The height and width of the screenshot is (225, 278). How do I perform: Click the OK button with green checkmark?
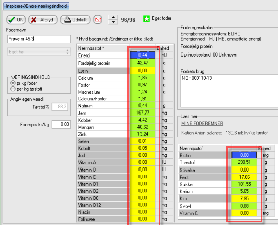point(16,20)
